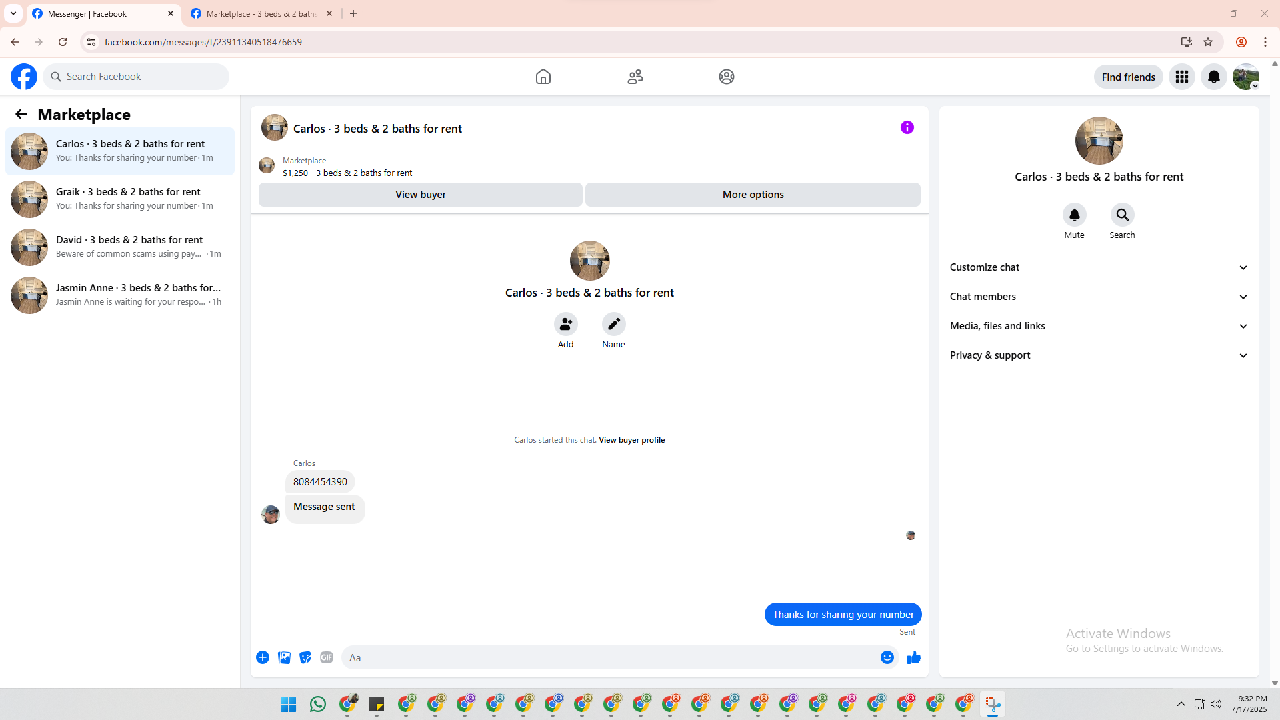1280x720 pixels.
Task: Search within the Carlos conversation
Action: click(x=1123, y=215)
